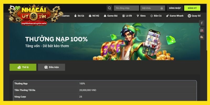Open the chat support sidebar icon
This screenshot has height=105, width=210.
202,37
